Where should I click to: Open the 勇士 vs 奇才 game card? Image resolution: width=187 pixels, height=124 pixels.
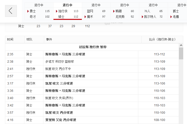pyautogui.click(x=39, y=11)
